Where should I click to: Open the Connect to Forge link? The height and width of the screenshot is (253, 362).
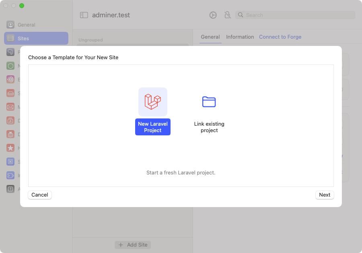pyautogui.click(x=280, y=37)
